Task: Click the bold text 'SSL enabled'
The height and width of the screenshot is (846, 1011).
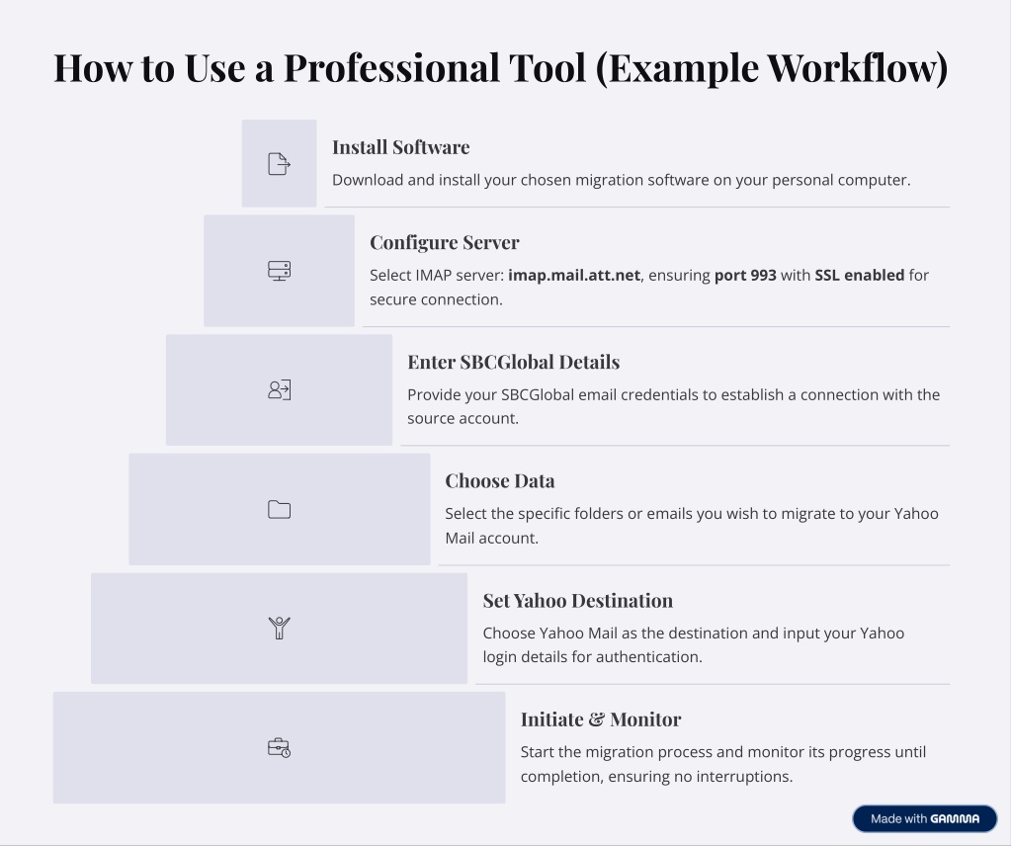Action: (x=860, y=276)
